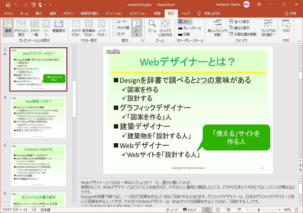Enable the Gridlines (グリッド線) checkbox
This screenshot has height=213, width=303.
[115, 28]
